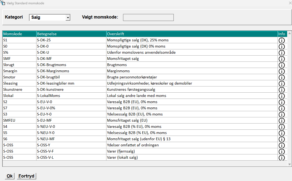The height and width of the screenshot is (181, 292).
Task: View info for Sleasing leasingbiler row
Action: (282, 84)
